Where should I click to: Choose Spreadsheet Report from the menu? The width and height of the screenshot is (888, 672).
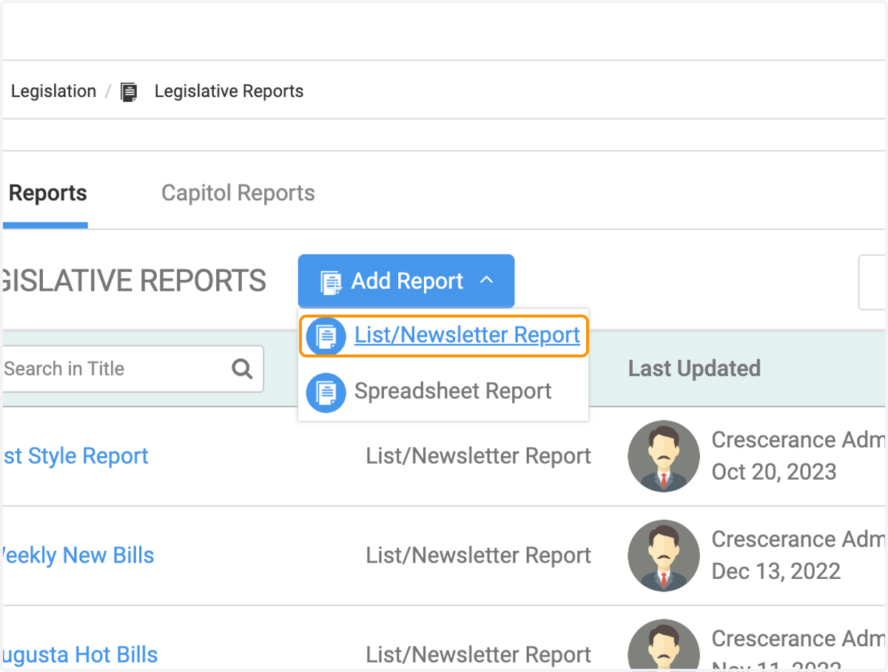pos(443,391)
